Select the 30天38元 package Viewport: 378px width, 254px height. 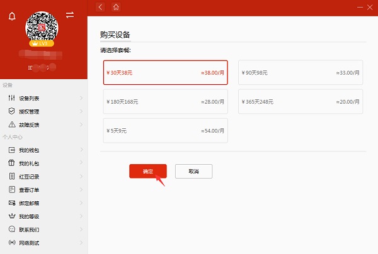(x=165, y=72)
